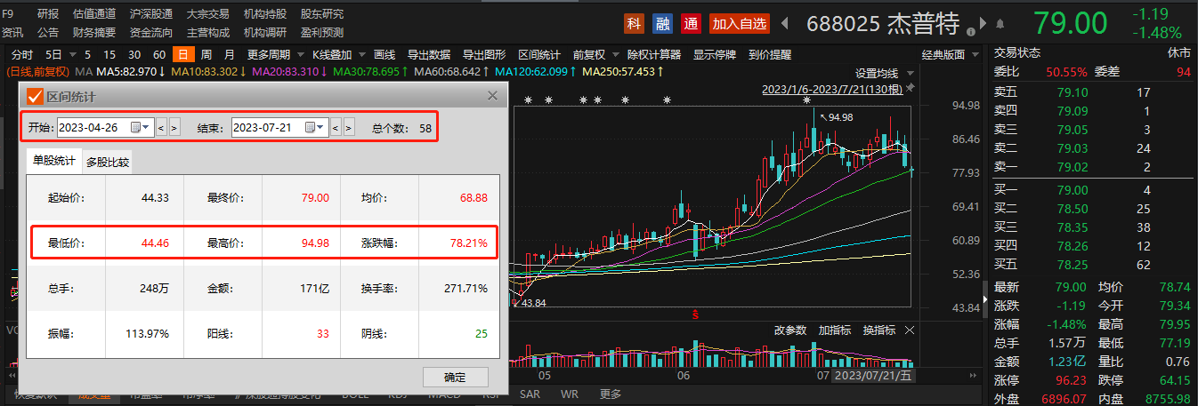
Task: Switch chart to 周 weekly period
Action: [x=206, y=55]
